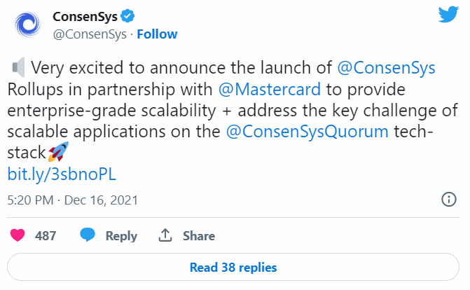This screenshot has width=470, height=290.
Task: Open the Twitter bird logo
Action: click(x=446, y=17)
